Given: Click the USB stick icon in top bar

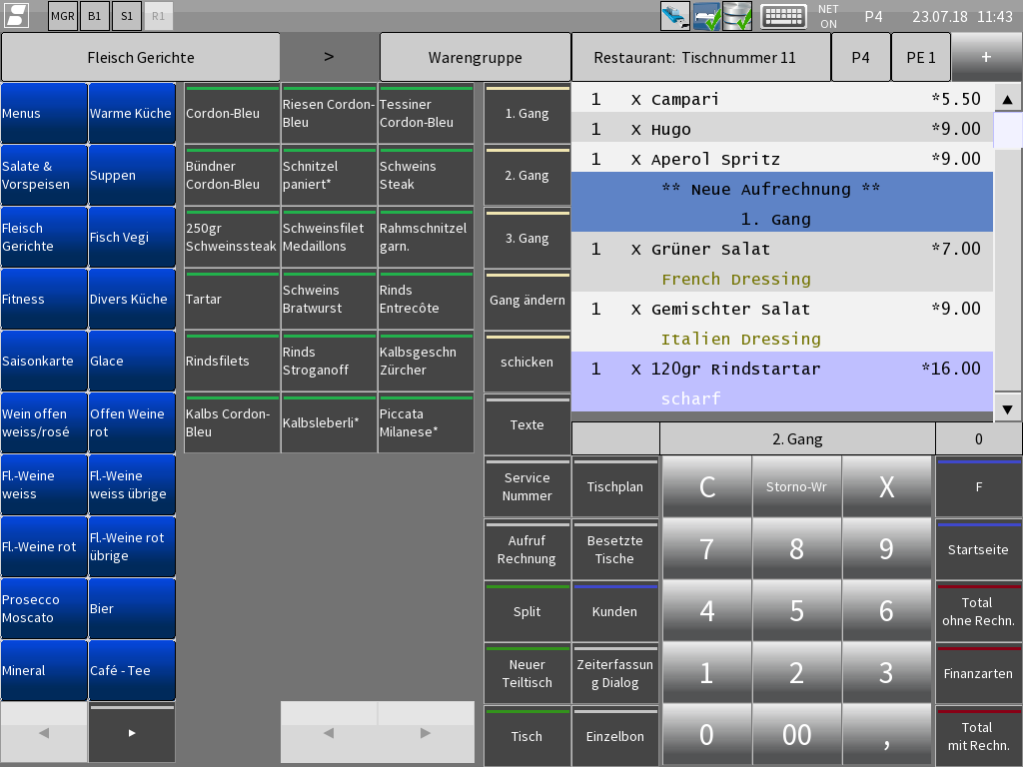Looking at the screenshot, I should pos(674,16).
